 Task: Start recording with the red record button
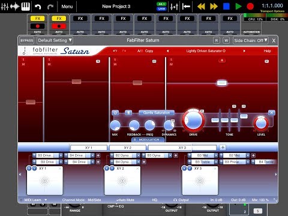pos(250,7)
